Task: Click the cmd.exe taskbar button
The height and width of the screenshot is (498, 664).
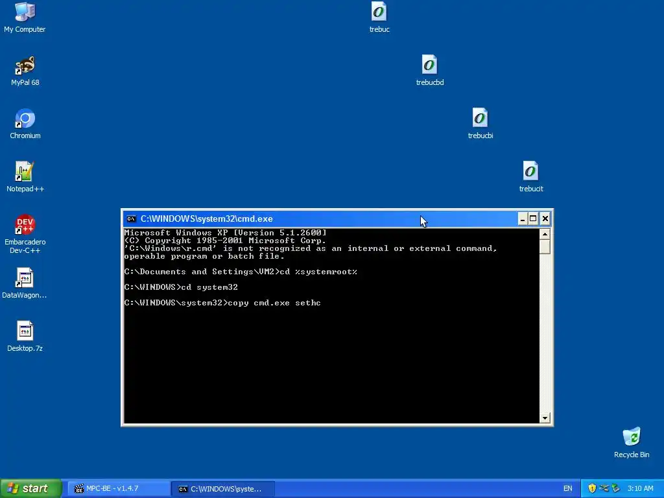Action: (224, 489)
